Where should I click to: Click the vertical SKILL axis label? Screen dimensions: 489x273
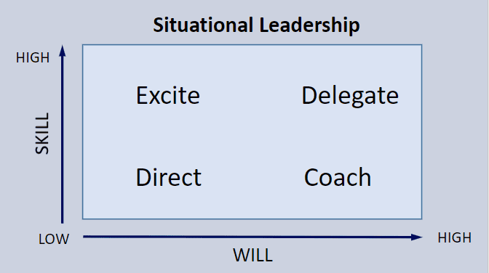click(42, 134)
